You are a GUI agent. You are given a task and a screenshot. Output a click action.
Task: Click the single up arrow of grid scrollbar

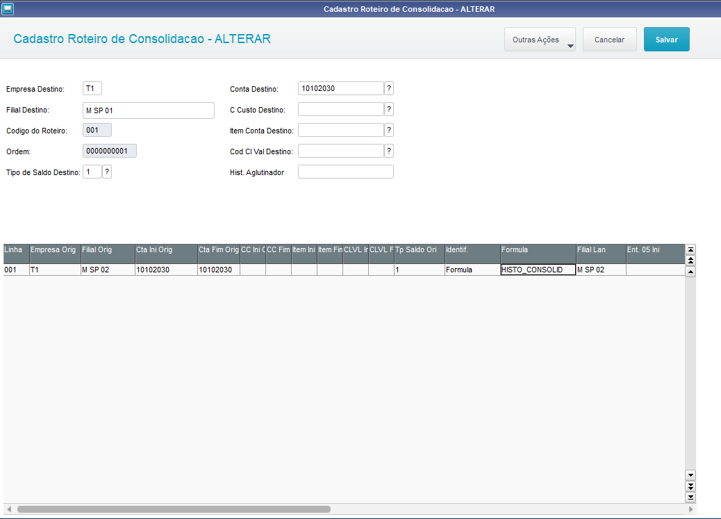pos(690,272)
